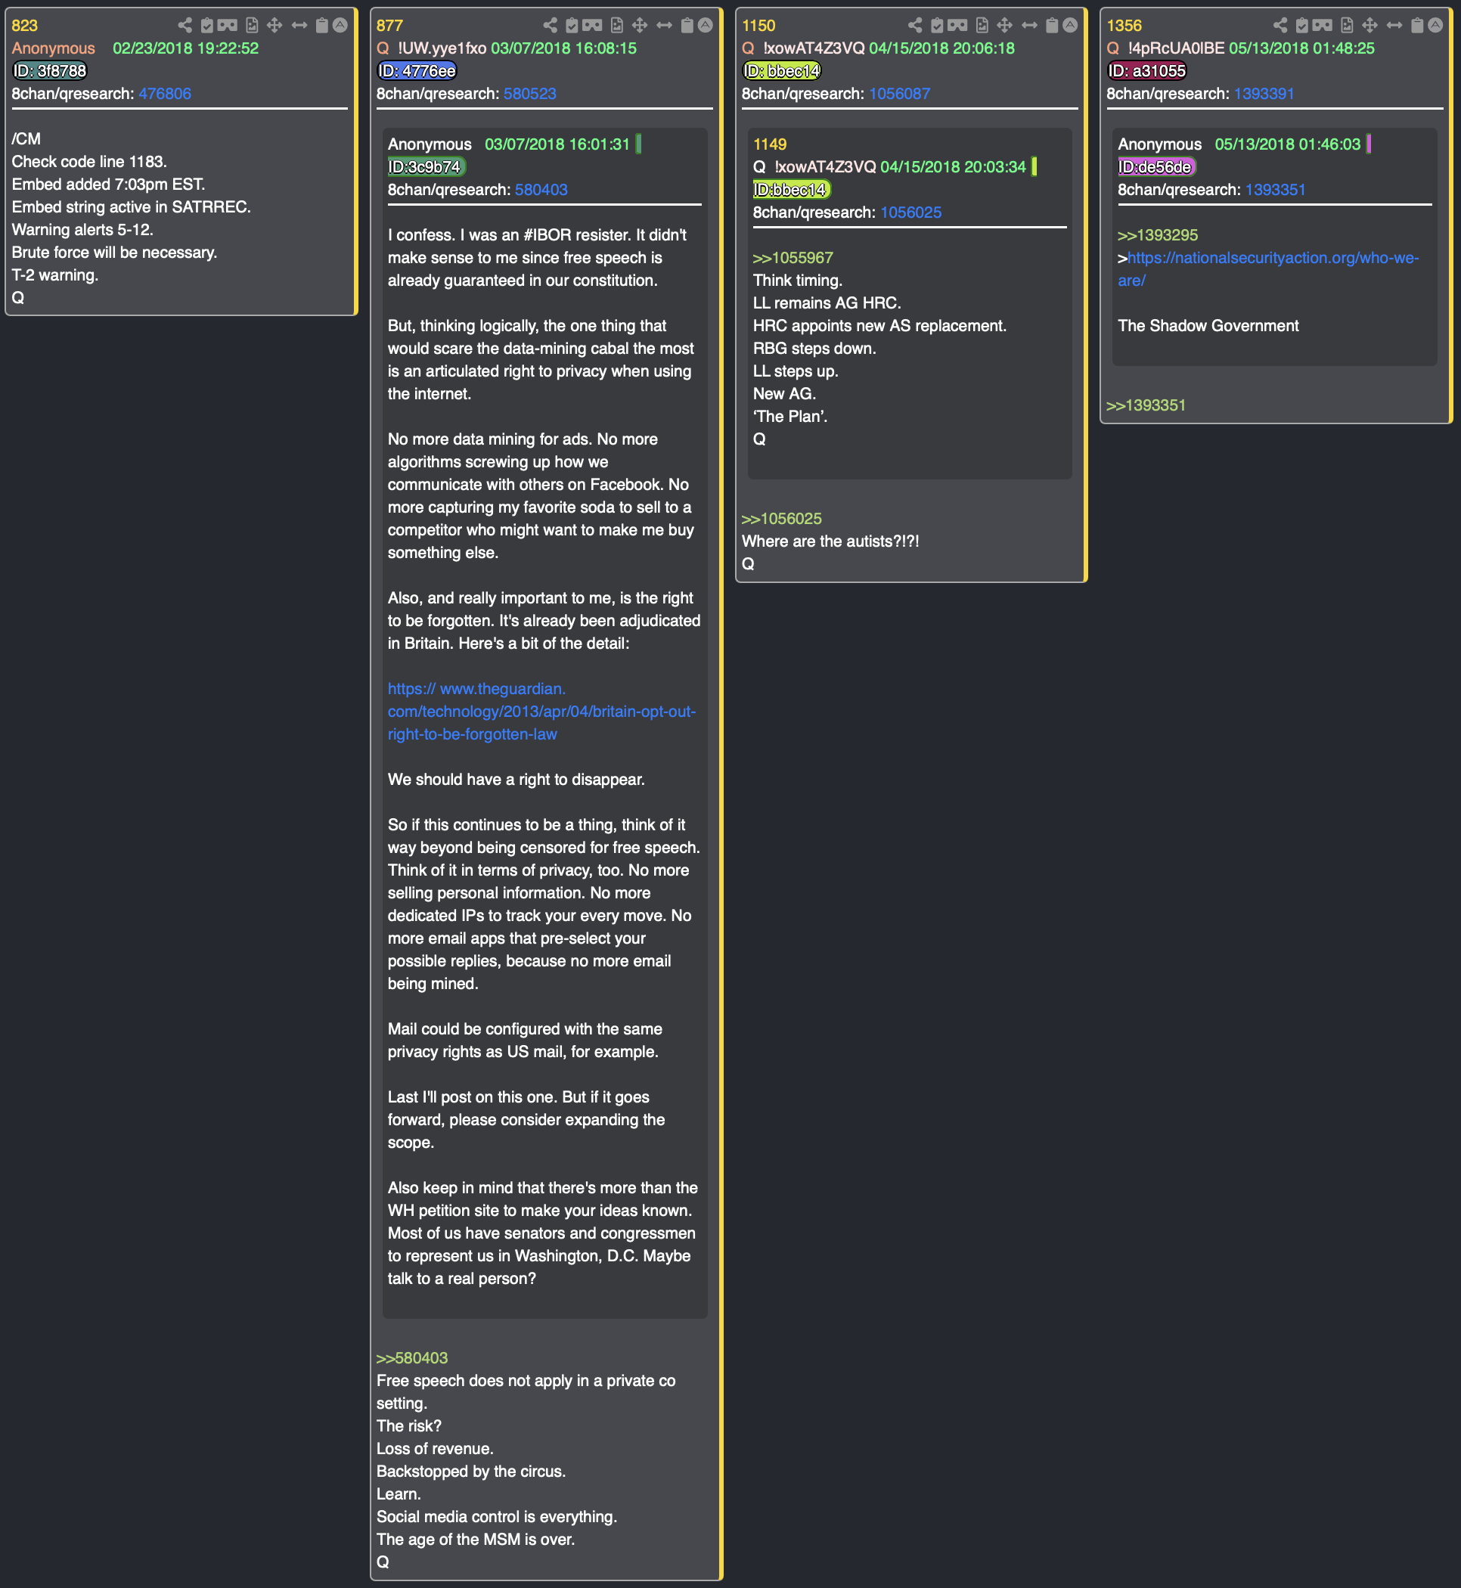Click ID badge 3f8788
Image resolution: width=1461 pixels, height=1588 pixels.
click(50, 71)
